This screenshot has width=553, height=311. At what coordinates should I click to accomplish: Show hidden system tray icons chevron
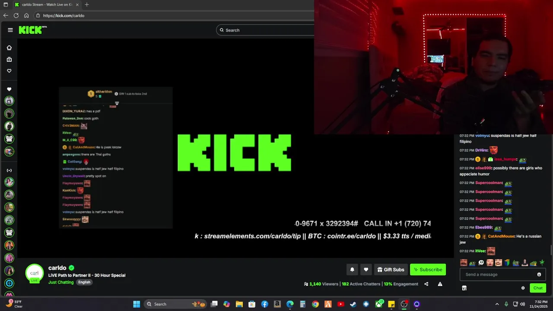pyautogui.click(x=497, y=304)
